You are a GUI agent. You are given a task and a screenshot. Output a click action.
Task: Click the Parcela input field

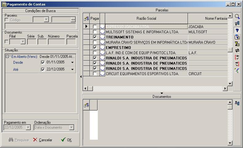click(x=71, y=42)
